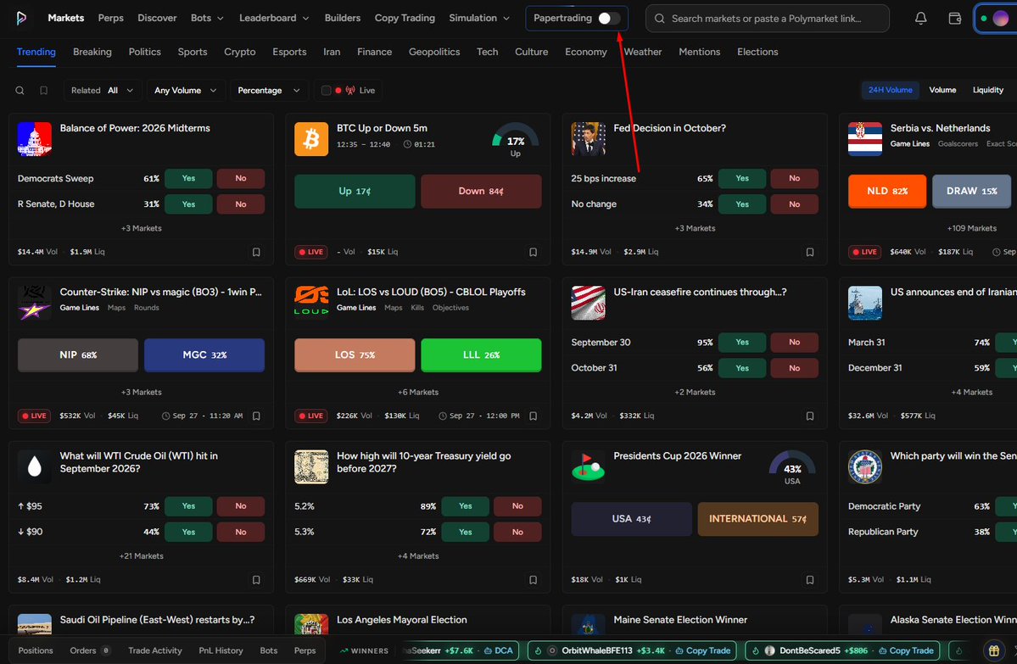
Task: Open the wallet icon in header
Action: [955, 18]
